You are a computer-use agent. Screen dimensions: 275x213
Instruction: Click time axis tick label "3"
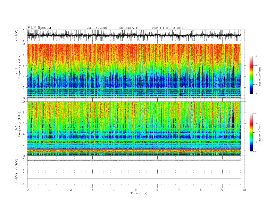click(92, 190)
